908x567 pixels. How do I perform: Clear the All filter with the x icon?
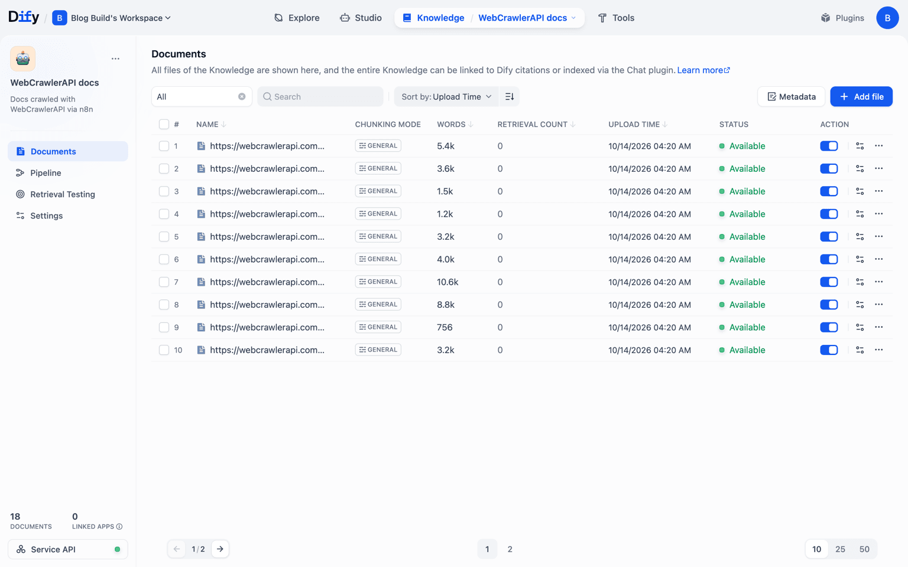click(242, 96)
